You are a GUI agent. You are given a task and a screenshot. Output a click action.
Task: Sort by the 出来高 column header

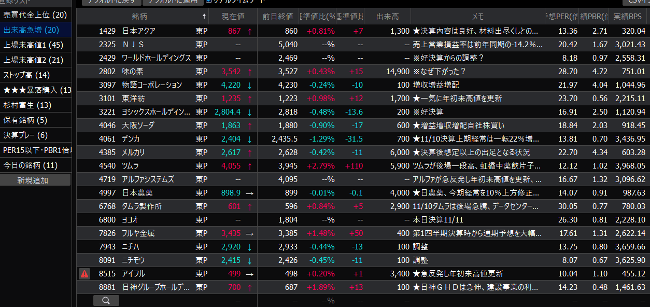[x=387, y=17]
